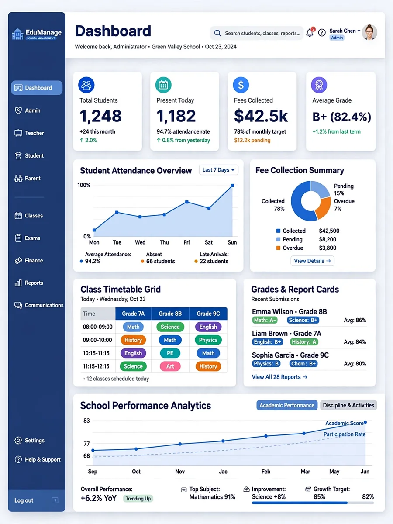Click the Parent icon in sidebar
The width and height of the screenshot is (393, 524).
pyautogui.click(x=18, y=178)
